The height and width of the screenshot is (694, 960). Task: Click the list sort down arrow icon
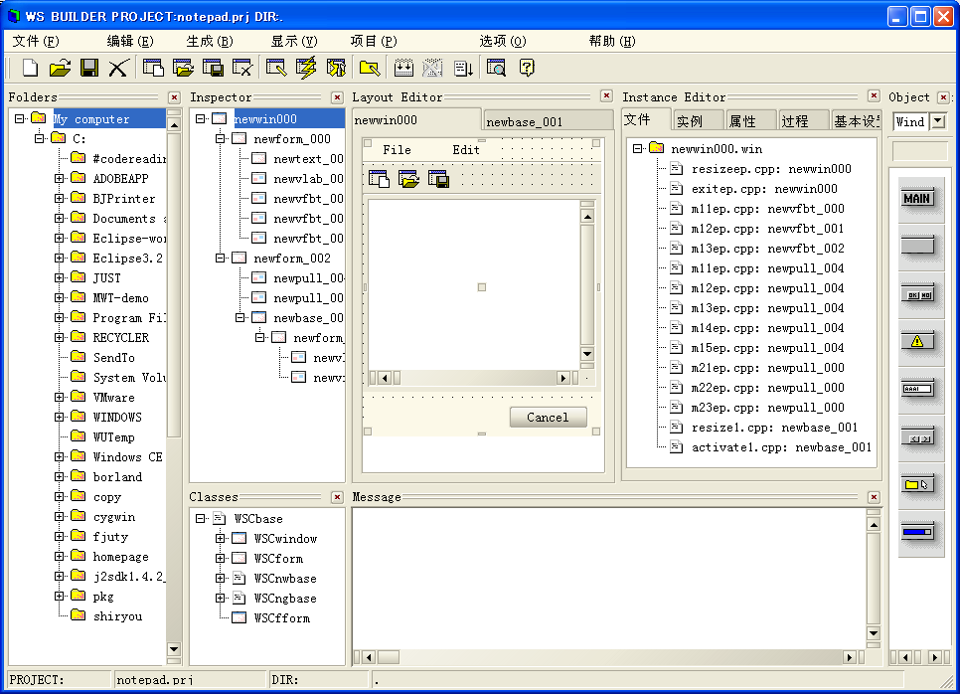(x=463, y=68)
